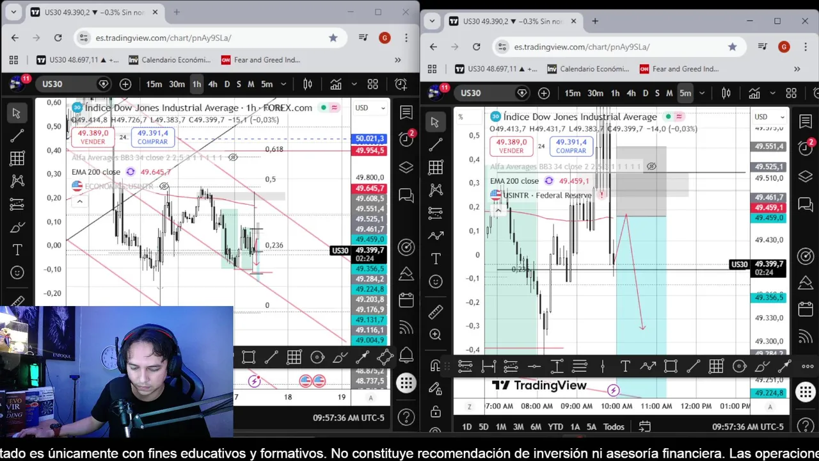
Task: Set YTD date range in right window
Action: (555, 426)
